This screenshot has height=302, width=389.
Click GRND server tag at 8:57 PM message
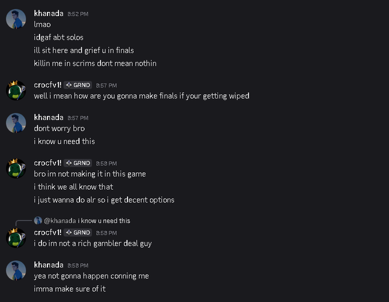click(x=78, y=85)
